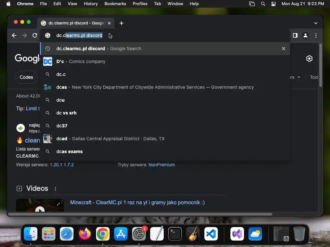Open Visual Studio Code from the Dock
The height and width of the screenshot is (247, 330).
[211, 234]
